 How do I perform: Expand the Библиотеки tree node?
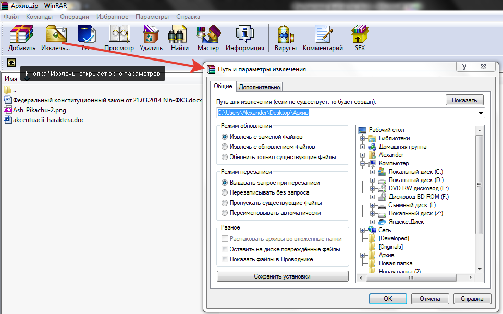click(x=362, y=139)
